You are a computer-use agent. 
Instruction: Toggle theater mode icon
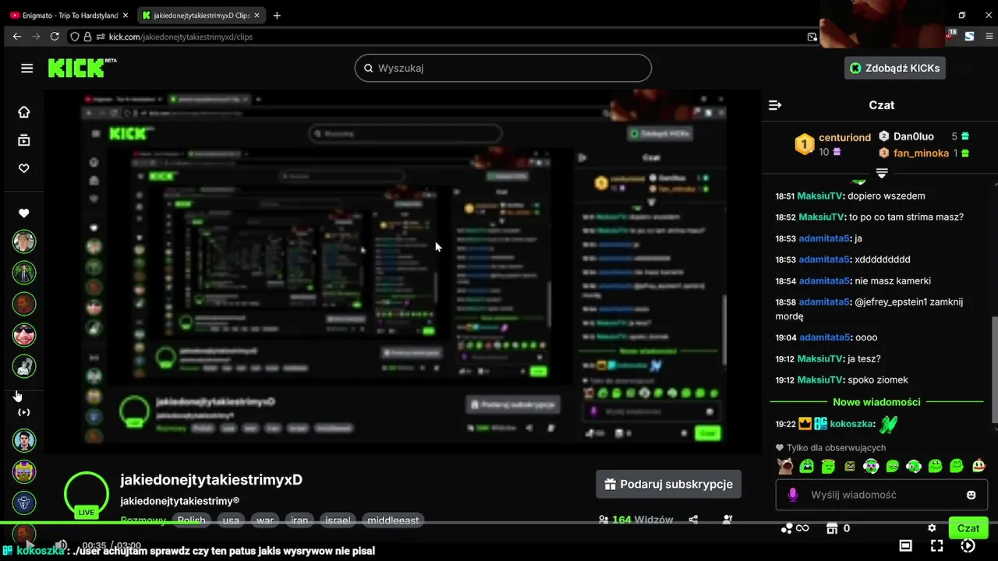906,545
